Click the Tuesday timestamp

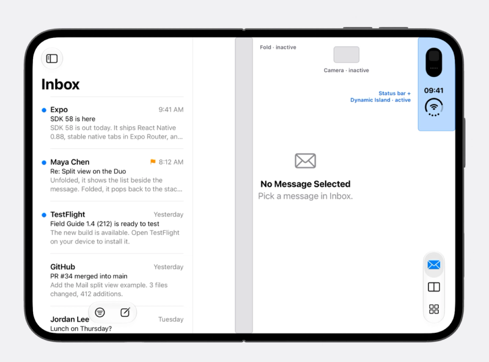click(x=171, y=319)
